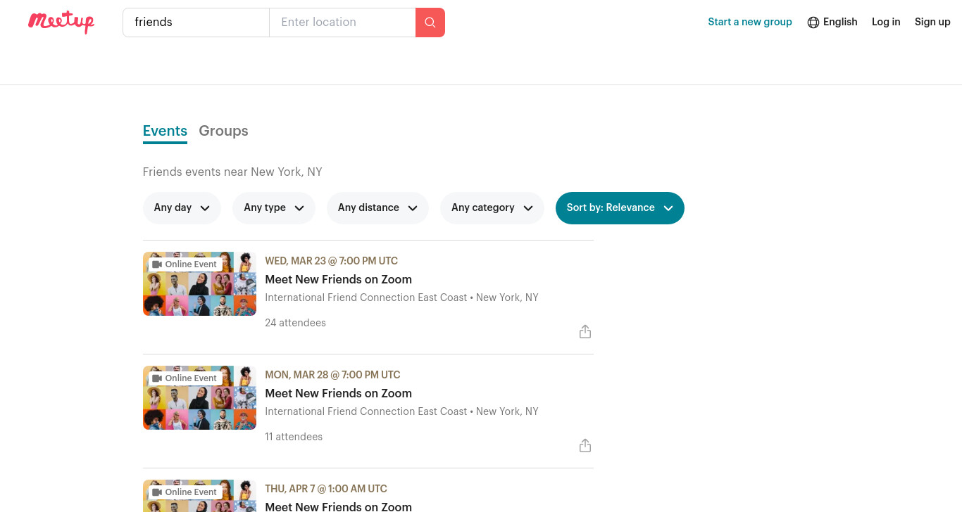This screenshot has height=512, width=962.
Task: Click International Friend Connection group under Mar 28 event
Action: 401,412
